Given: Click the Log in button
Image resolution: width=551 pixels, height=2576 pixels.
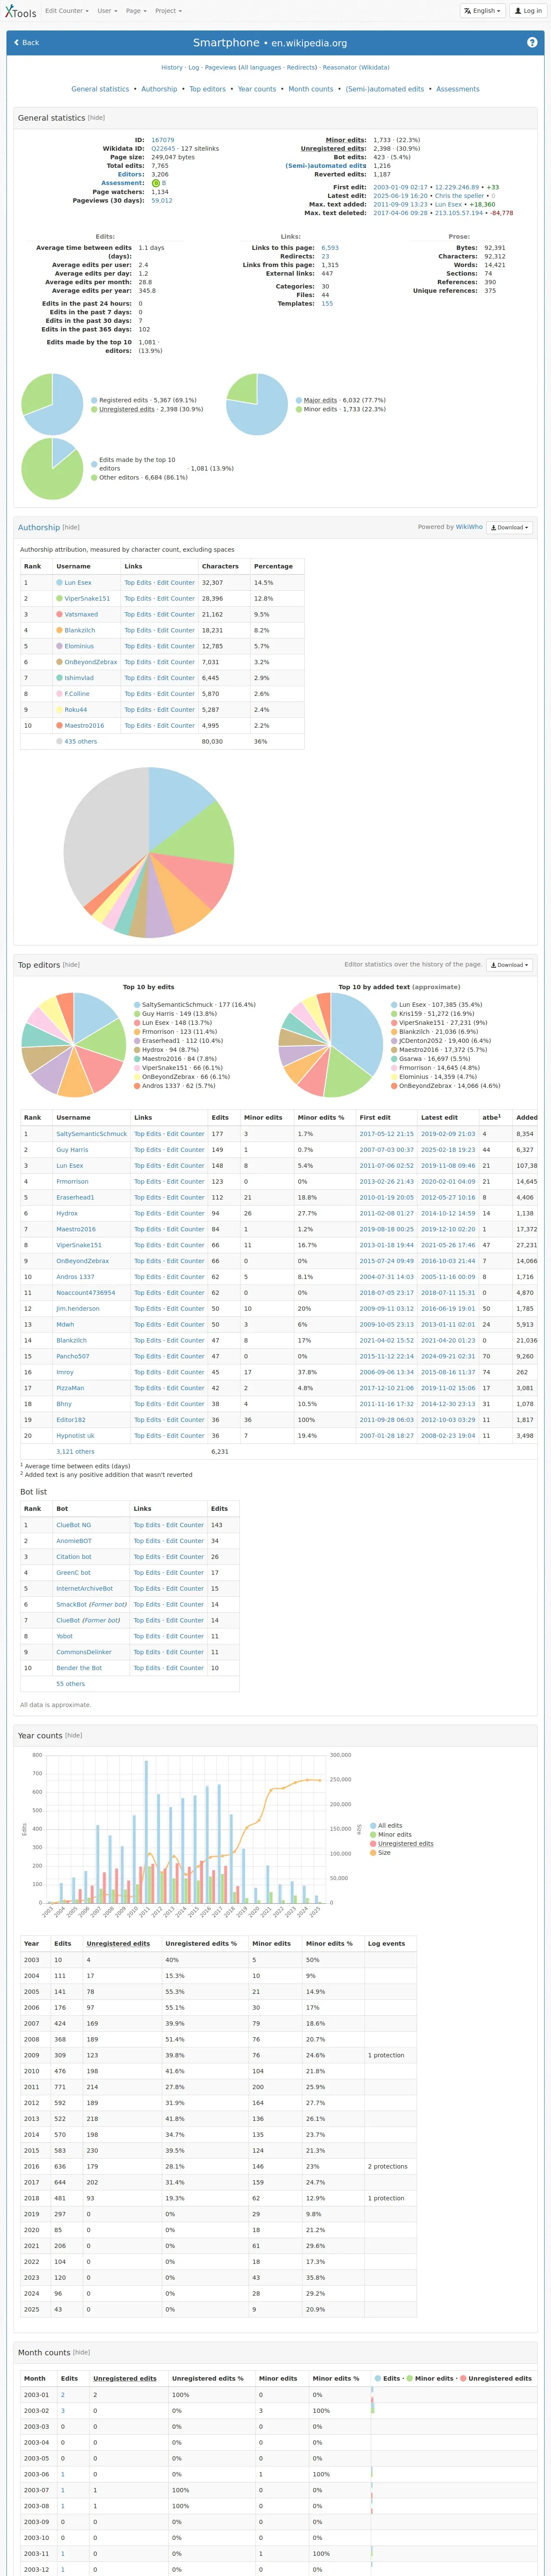Looking at the screenshot, I should [528, 11].
